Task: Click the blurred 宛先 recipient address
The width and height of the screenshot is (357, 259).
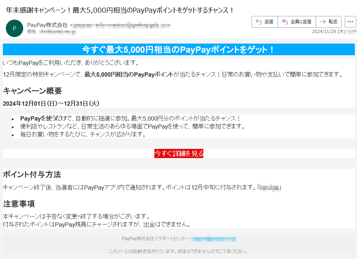Action: pos(58,32)
